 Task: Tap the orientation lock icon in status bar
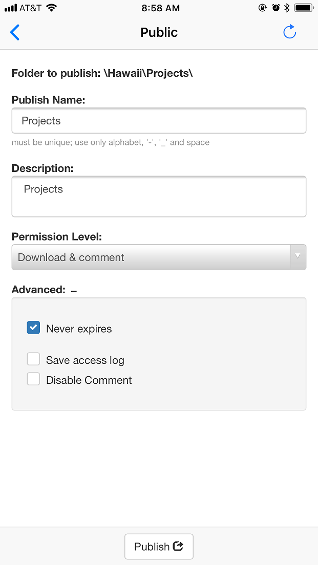(262, 8)
